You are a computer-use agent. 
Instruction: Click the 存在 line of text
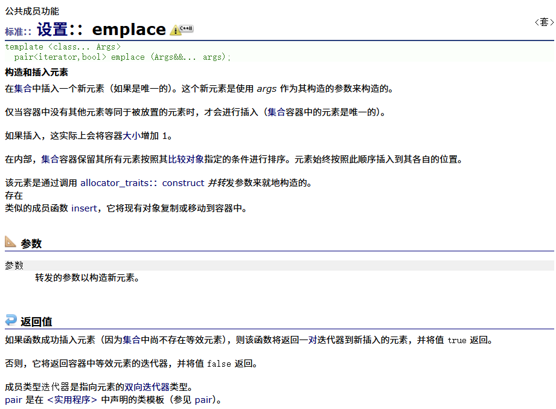(14, 196)
